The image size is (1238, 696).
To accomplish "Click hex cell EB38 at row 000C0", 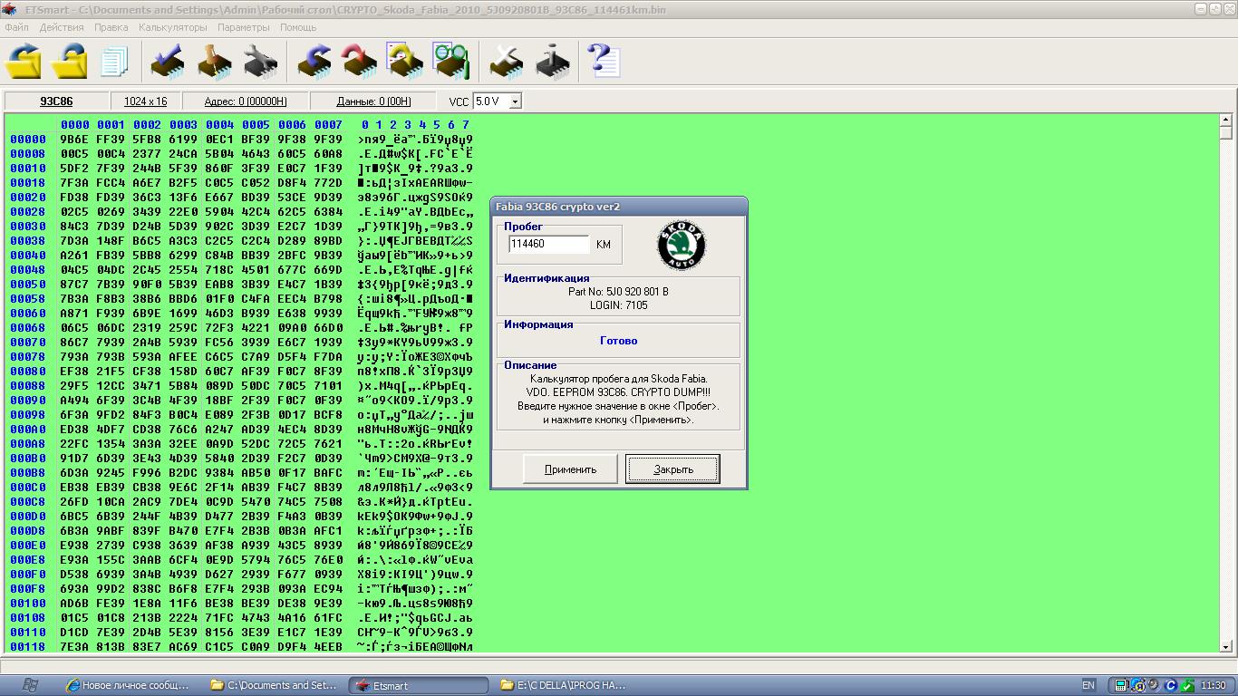I will click(x=74, y=488).
